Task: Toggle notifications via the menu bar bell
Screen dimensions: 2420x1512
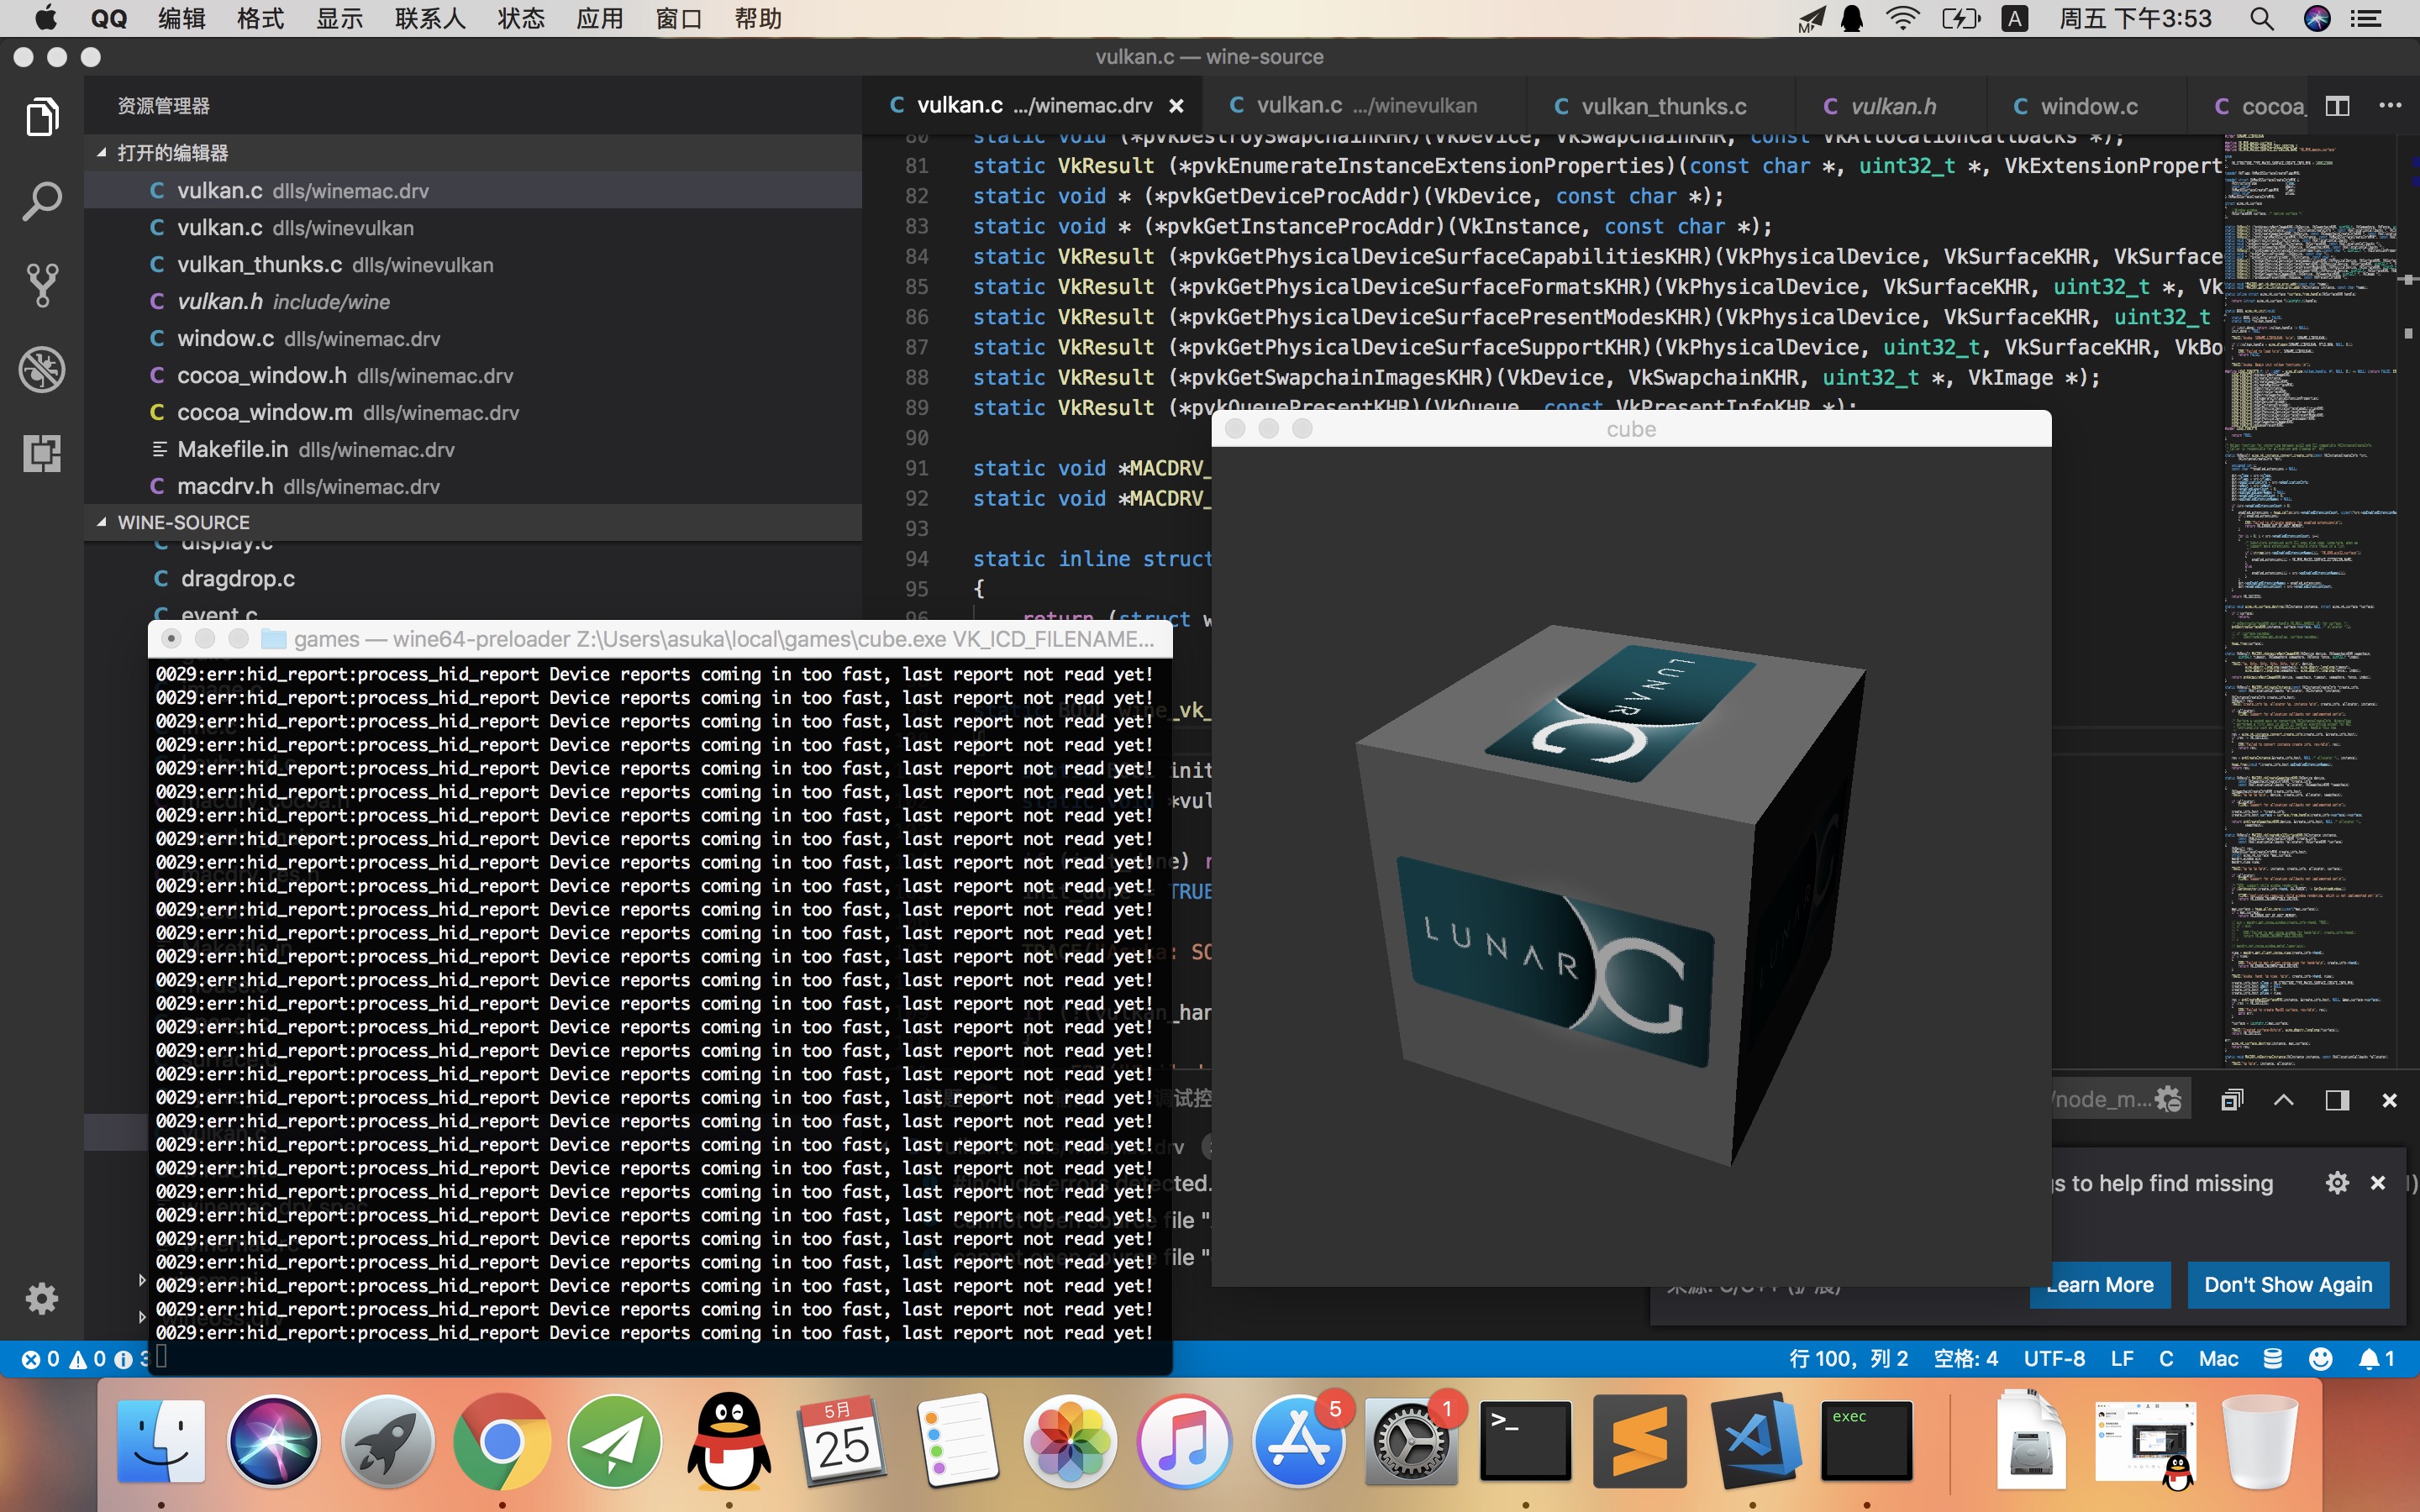Action: [x=1852, y=18]
